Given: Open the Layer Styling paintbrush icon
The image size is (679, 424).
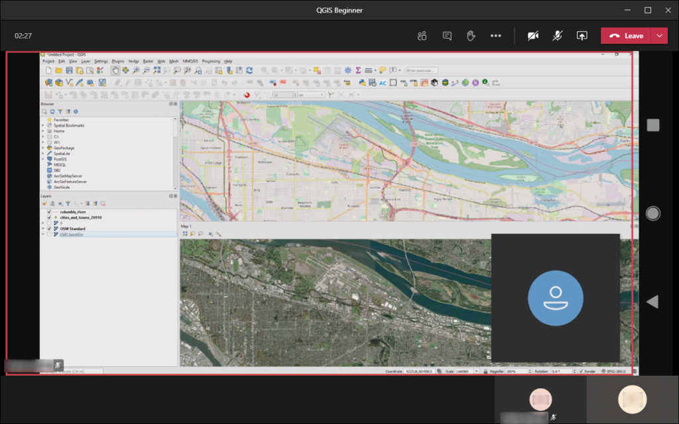Looking at the screenshot, I should point(44,204).
